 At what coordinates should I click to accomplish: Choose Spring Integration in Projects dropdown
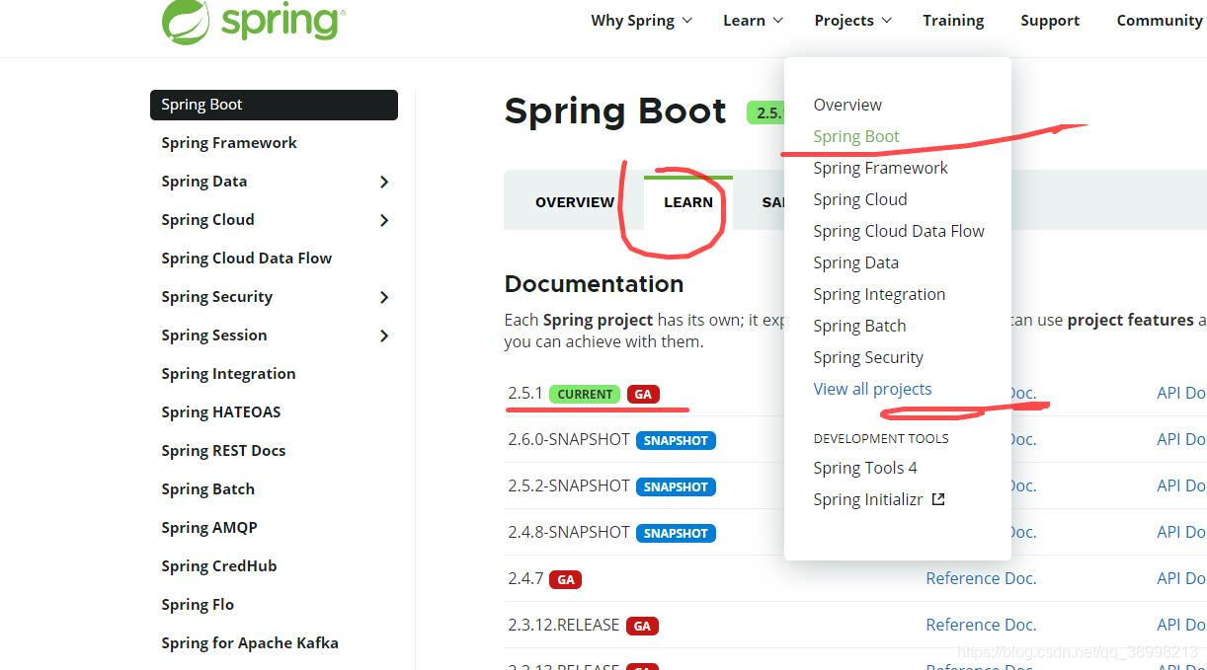[879, 294]
